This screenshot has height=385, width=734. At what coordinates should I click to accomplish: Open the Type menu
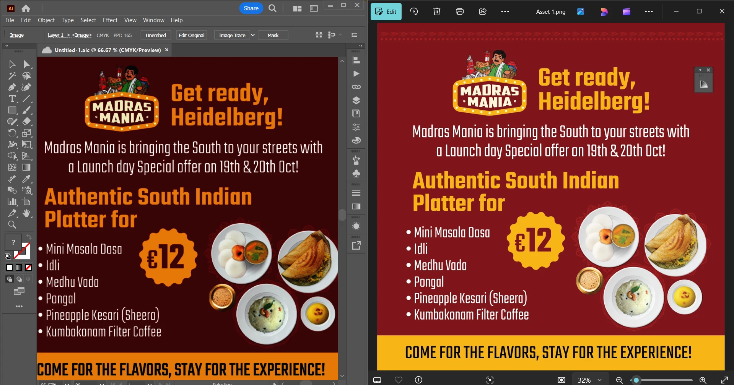click(x=68, y=20)
